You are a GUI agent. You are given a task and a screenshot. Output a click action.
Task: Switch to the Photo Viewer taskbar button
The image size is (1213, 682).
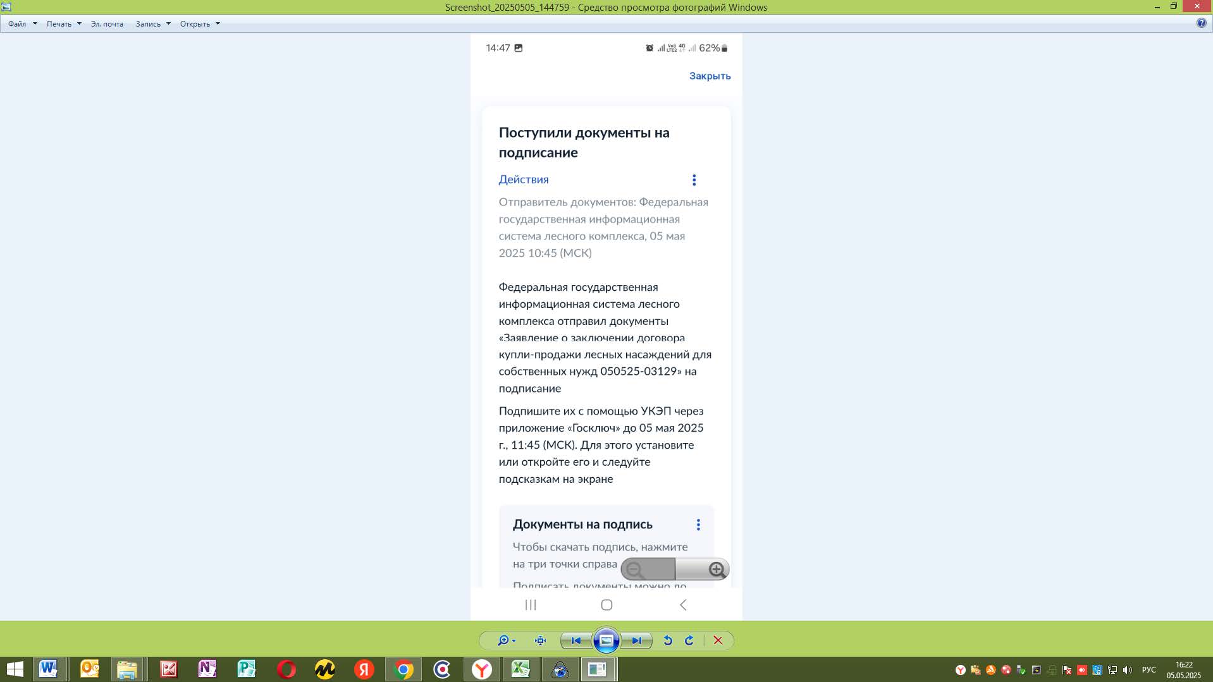click(x=598, y=669)
